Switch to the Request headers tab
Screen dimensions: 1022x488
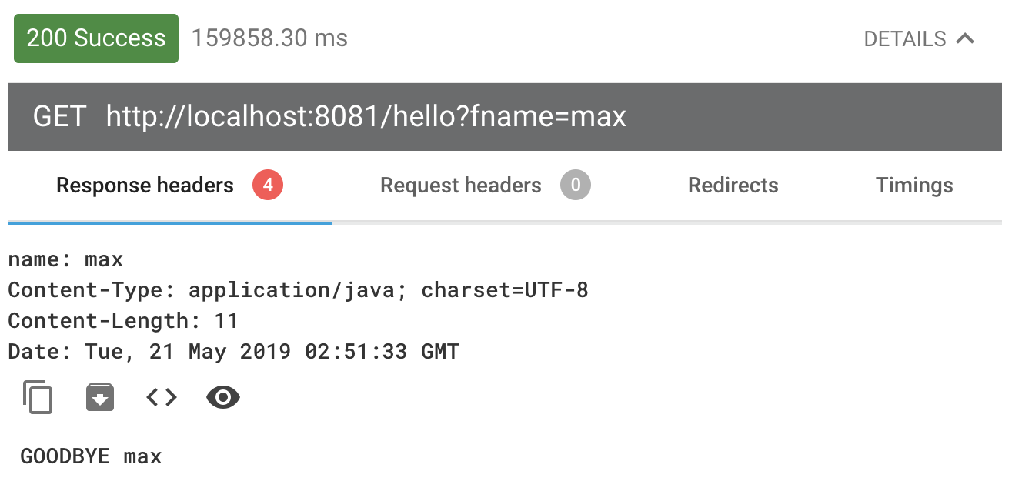(x=461, y=186)
